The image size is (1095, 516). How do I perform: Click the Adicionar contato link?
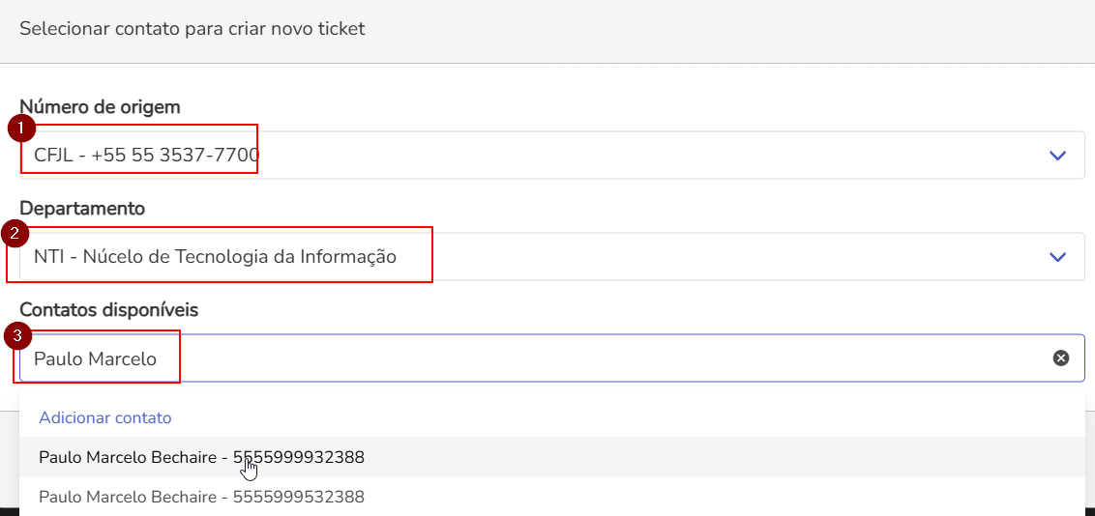click(x=104, y=418)
